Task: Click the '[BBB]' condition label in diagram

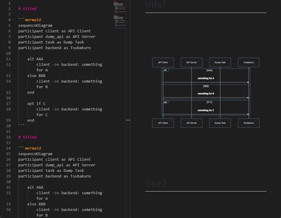Action: 206,86
